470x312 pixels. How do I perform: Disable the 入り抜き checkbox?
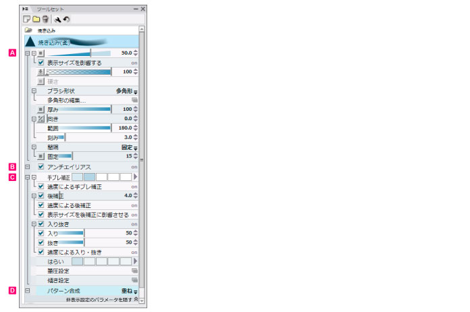[x=41, y=224]
